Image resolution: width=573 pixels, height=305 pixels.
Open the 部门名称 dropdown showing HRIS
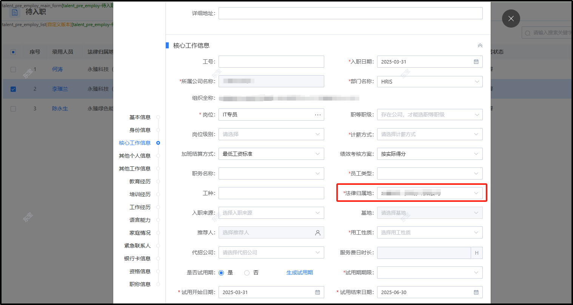[430, 81]
